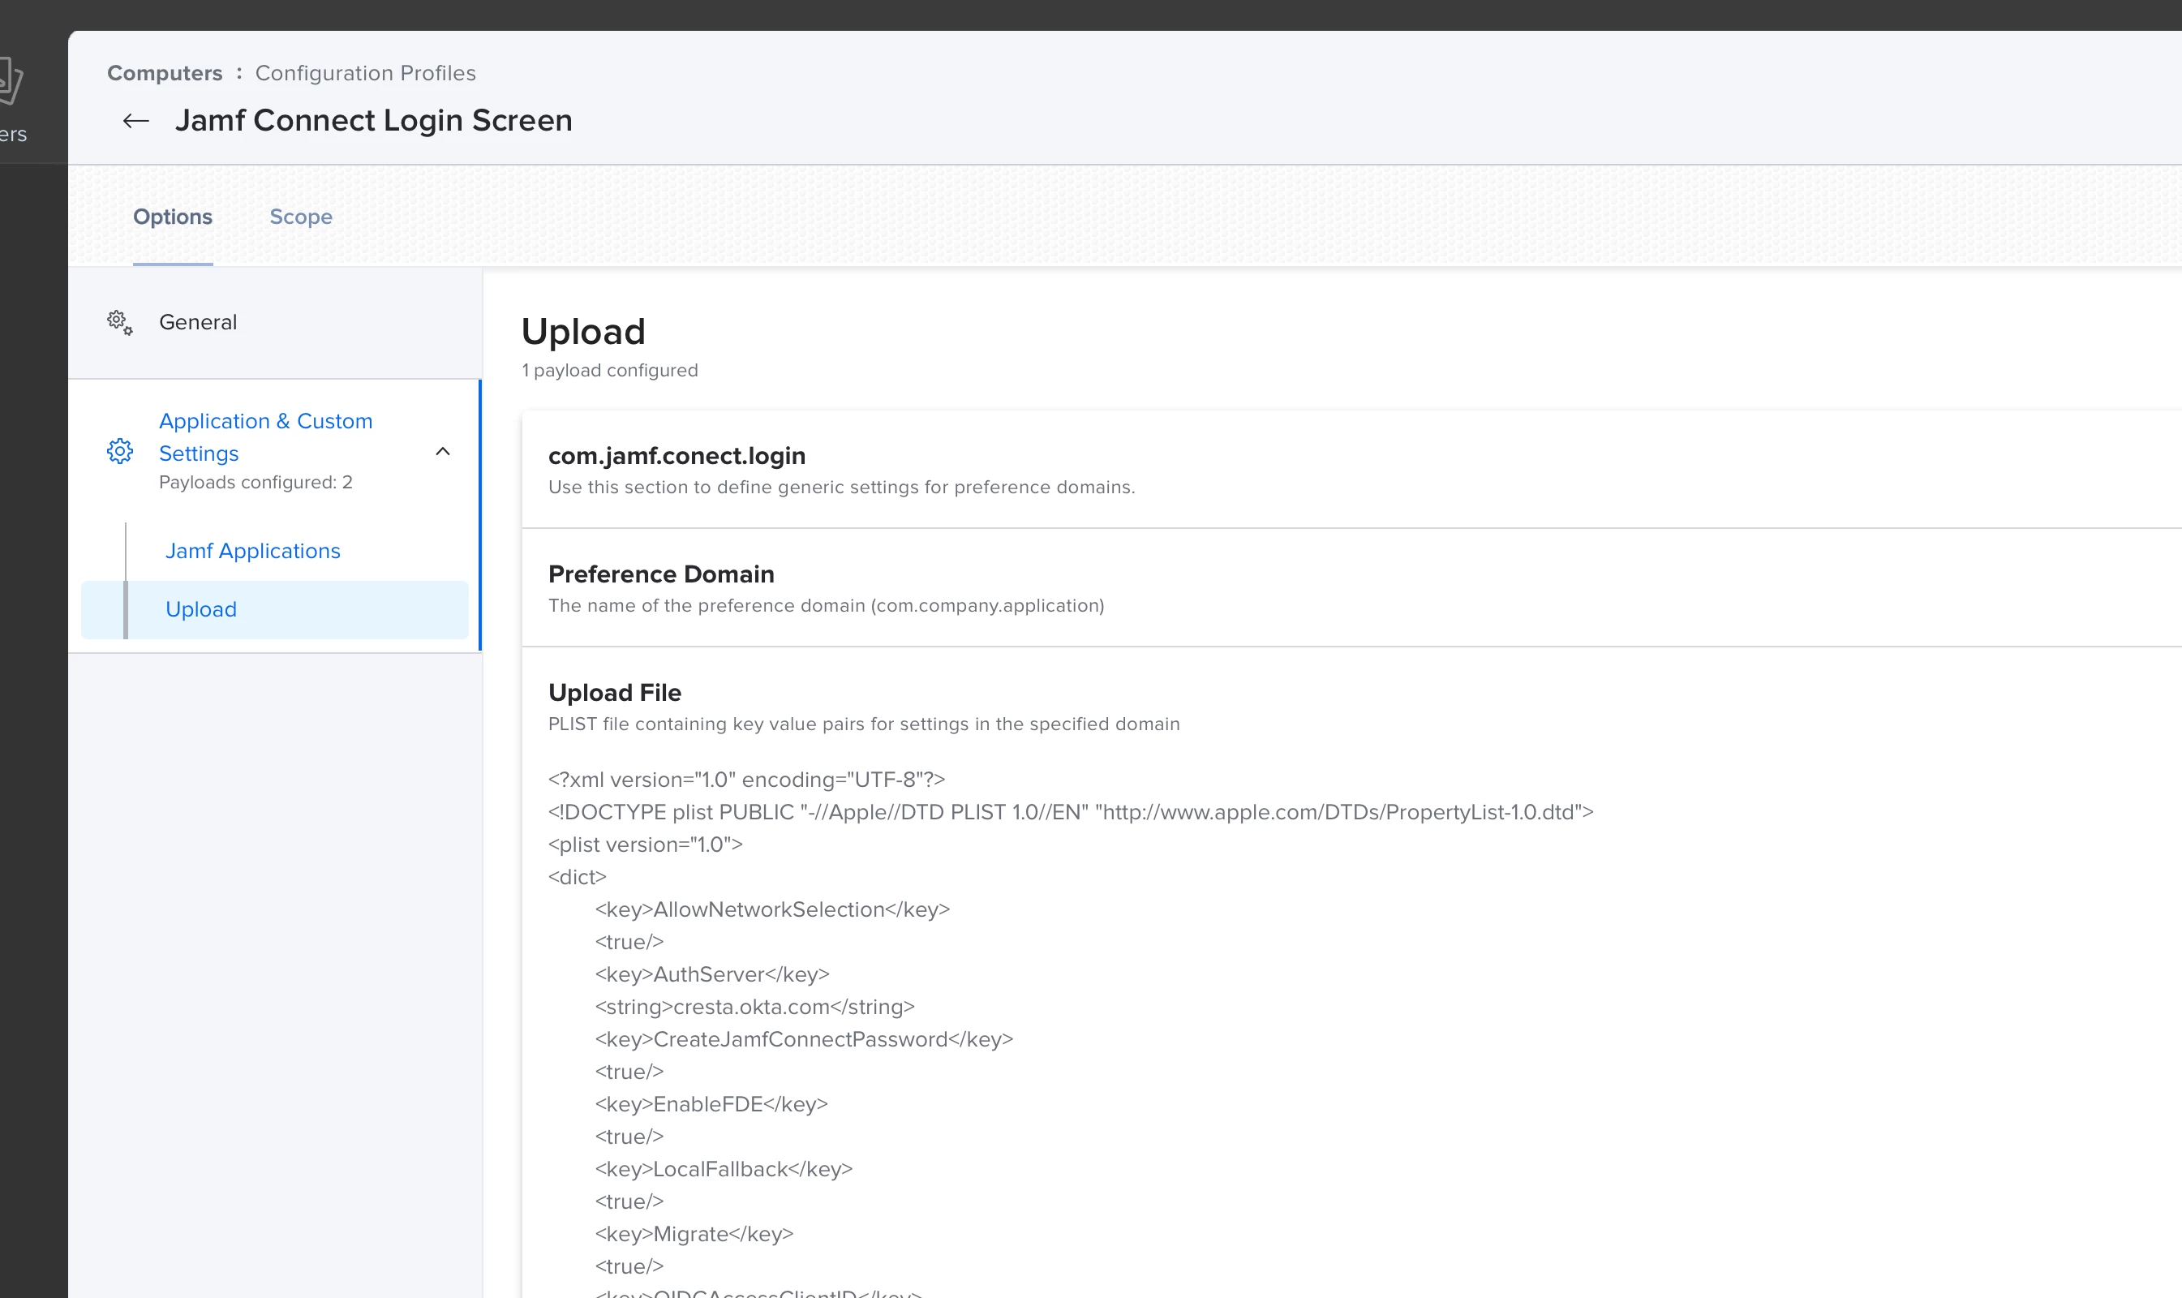Click the CreateJamfConnectPassword key line
The width and height of the screenshot is (2182, 1298).
(x=804, y=1039)
